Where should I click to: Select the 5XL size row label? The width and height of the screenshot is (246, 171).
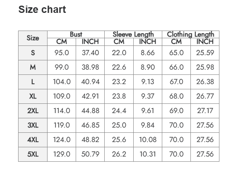click(33, 154)
